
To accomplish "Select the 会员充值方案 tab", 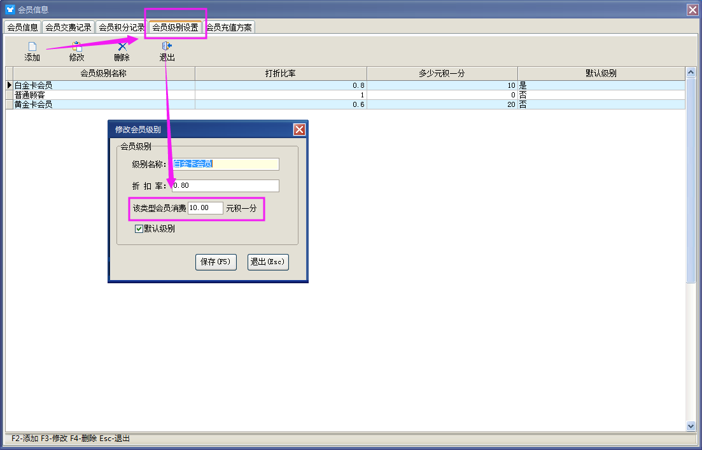I will coord(229,27).
